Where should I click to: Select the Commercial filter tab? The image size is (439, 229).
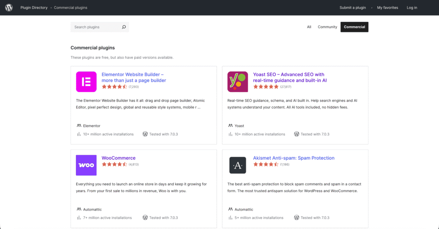[355, 27]
